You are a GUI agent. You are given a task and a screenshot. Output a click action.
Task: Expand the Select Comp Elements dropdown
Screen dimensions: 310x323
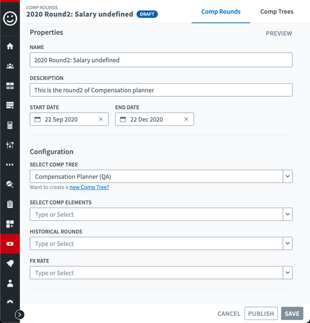click(x=287, y=214)
